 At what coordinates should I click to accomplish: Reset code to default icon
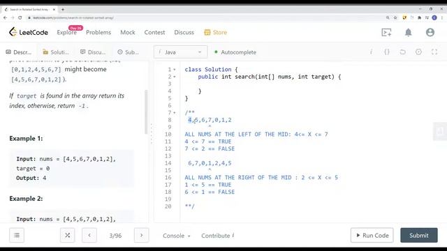click(x=402, y=52)
